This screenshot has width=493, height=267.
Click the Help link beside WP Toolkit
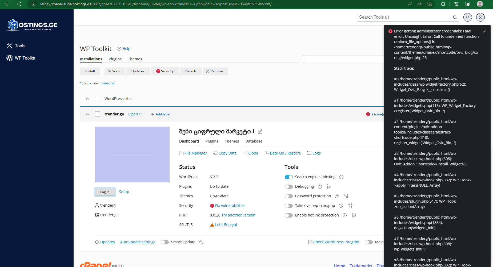point(124,49)
